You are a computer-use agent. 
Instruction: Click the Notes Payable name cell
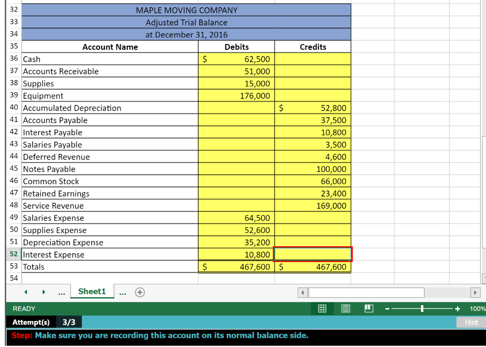tap(110, 169)
